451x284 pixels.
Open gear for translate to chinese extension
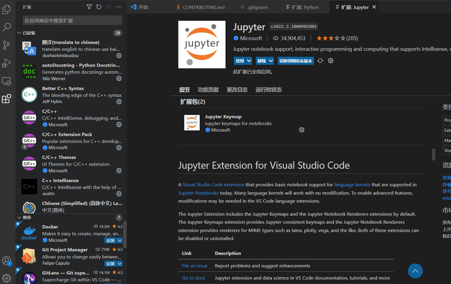[x=119, y=56]
